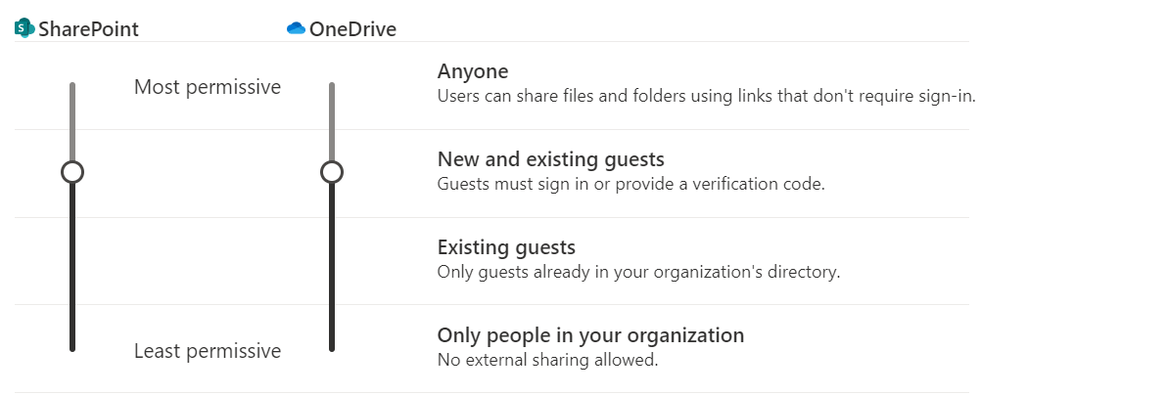
Task: Set OneDrive slider top to Anyone level
Action: click(332, 85)
